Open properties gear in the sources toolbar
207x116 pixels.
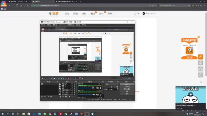click(66, 97)
